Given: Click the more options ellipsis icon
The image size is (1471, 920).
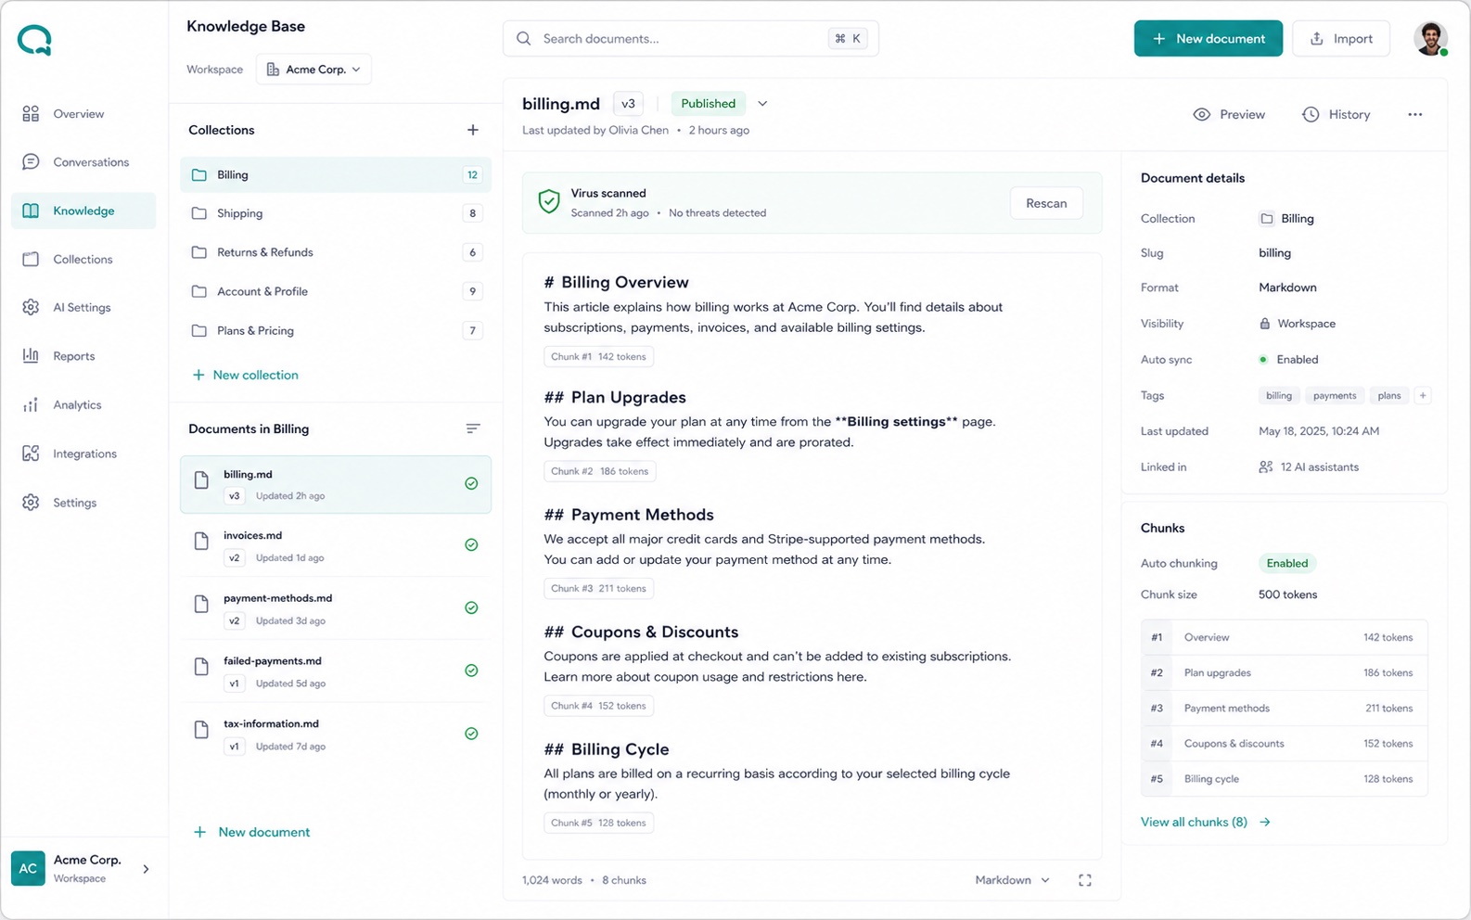Looking at the screenshot, I should (1414, 114).
